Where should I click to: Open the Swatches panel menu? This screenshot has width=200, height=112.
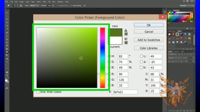(x=194, y=10)
